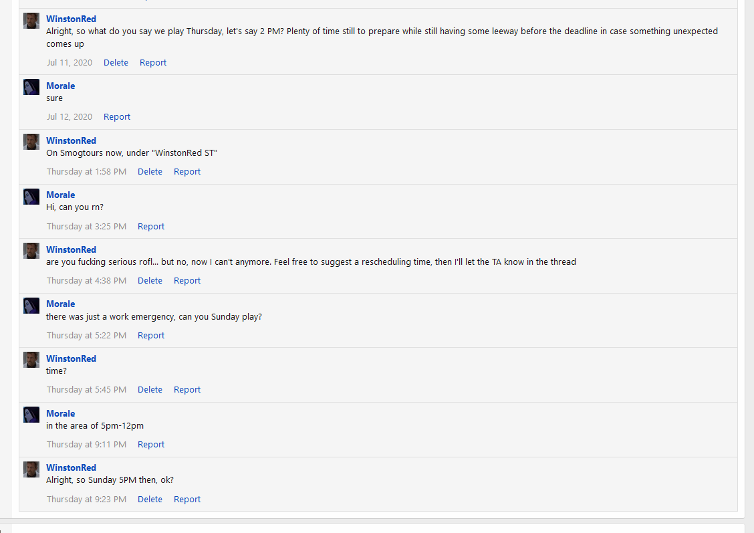Delete the Thursday 1:58 PM message

coord(150,172)
